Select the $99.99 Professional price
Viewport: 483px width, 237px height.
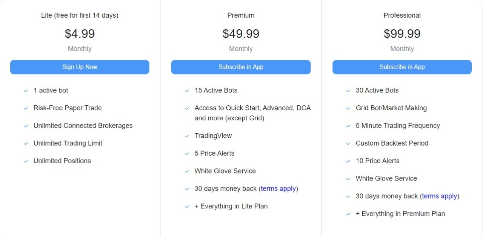[x=402, y=34]
